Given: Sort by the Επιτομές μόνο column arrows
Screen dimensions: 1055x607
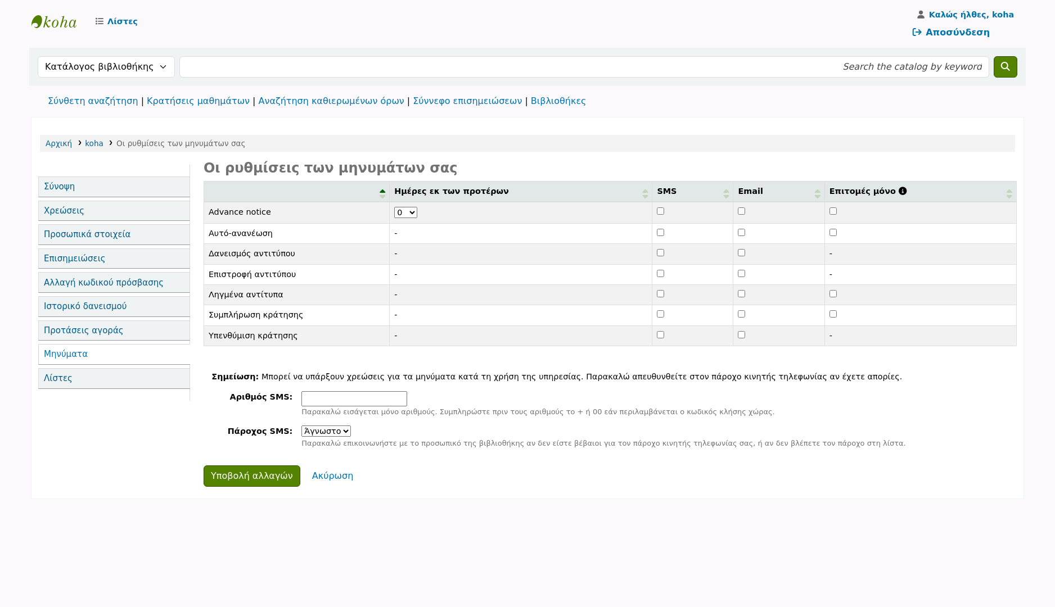Looking at the screenshot, I should [1009, 194].
